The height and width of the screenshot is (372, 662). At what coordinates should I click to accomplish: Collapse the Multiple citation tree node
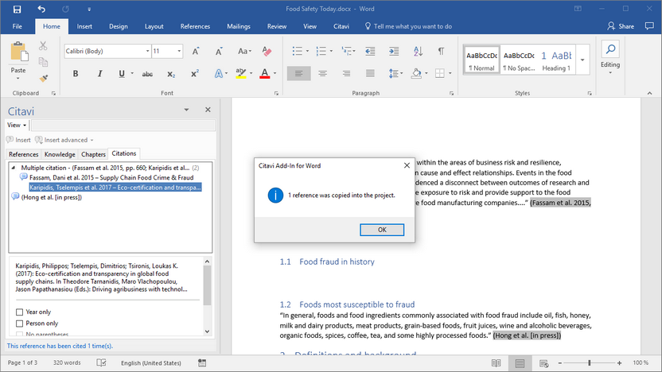point(14,168)
